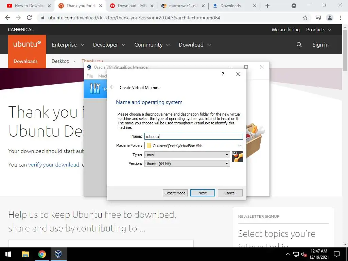Screen dimensions: 348x261
Task: Click the VirtualBox cube icon in title bar
Action: click(x=89, y=67)
